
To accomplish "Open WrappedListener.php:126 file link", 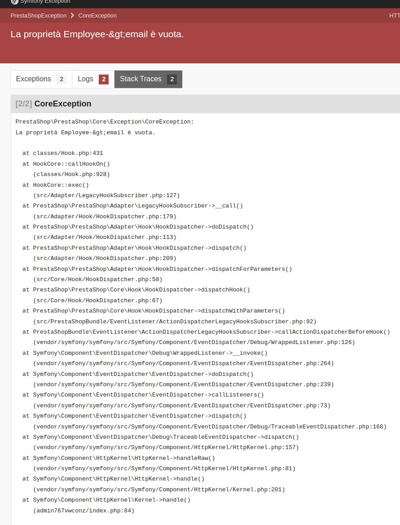I will [194, 342].
